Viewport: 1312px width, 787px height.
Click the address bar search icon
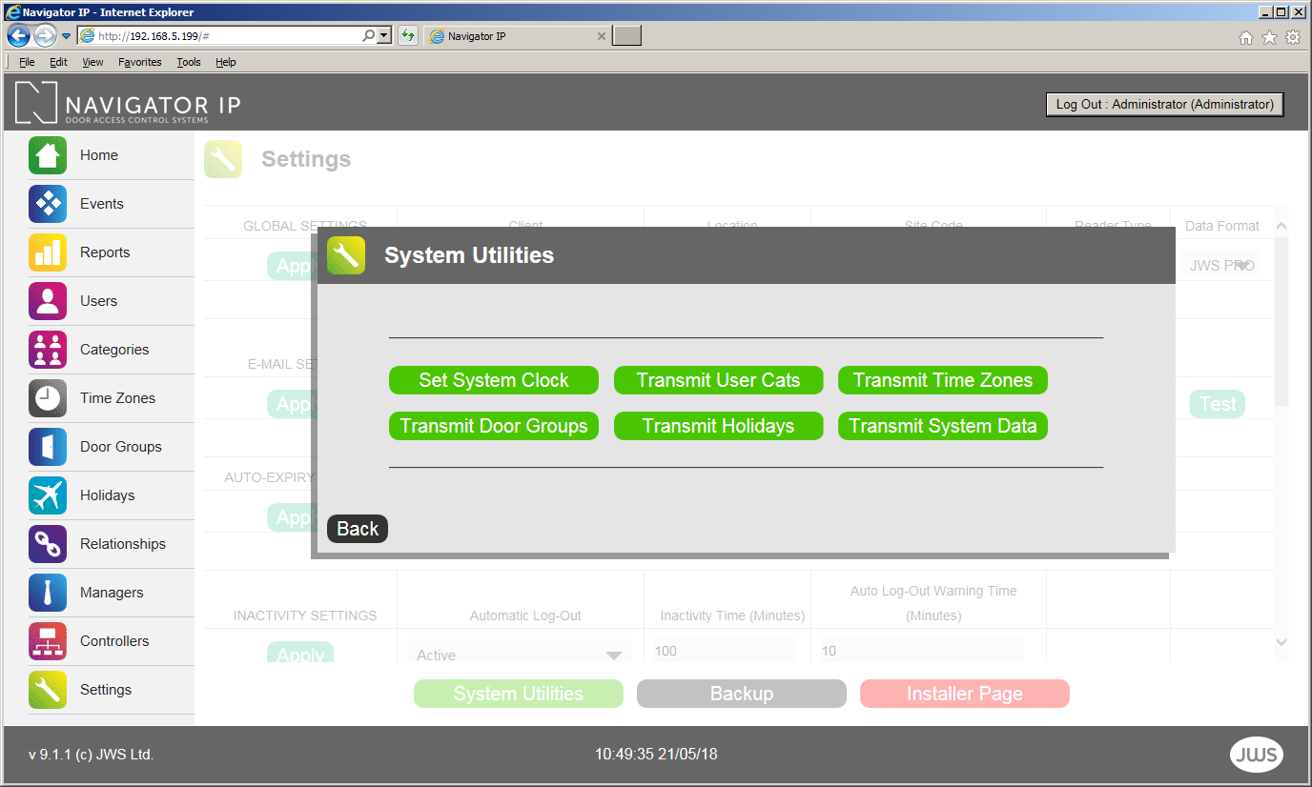point(369,35)
